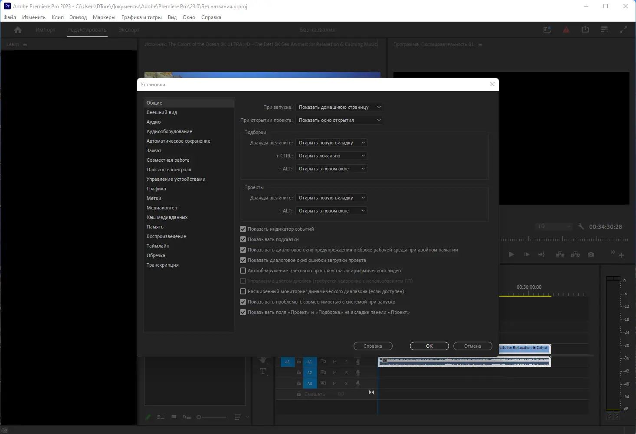The height and width of the screenshot is (434, 636).
Task: Open the Program panel menu icon
Action: [480, 44]
